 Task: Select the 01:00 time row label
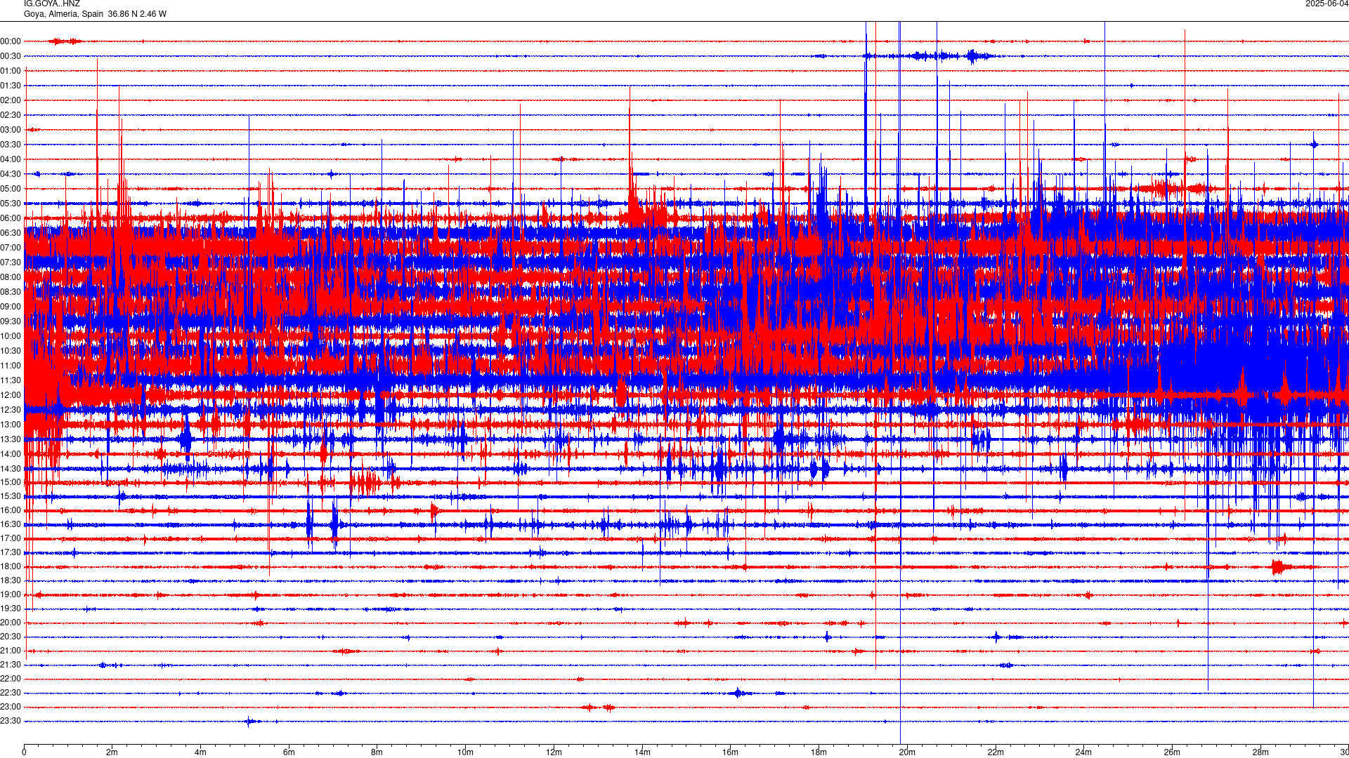click(11, 71)
